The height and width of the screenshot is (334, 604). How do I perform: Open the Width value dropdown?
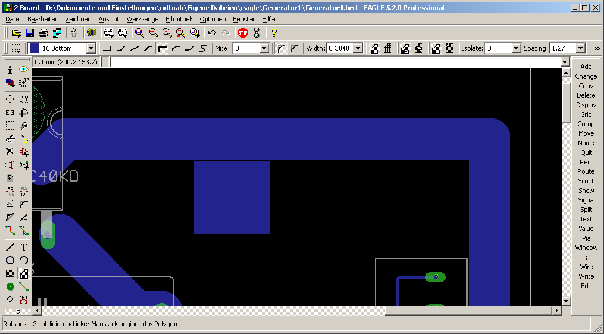coord(358,48)
